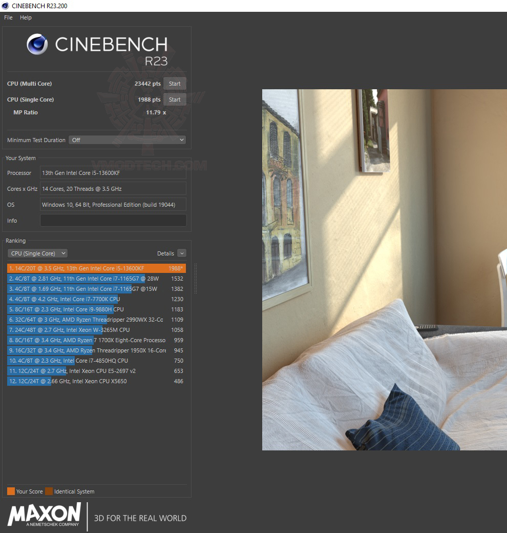Click the 1988 pts single core score
507x533 pixels.
coord(149,100)
